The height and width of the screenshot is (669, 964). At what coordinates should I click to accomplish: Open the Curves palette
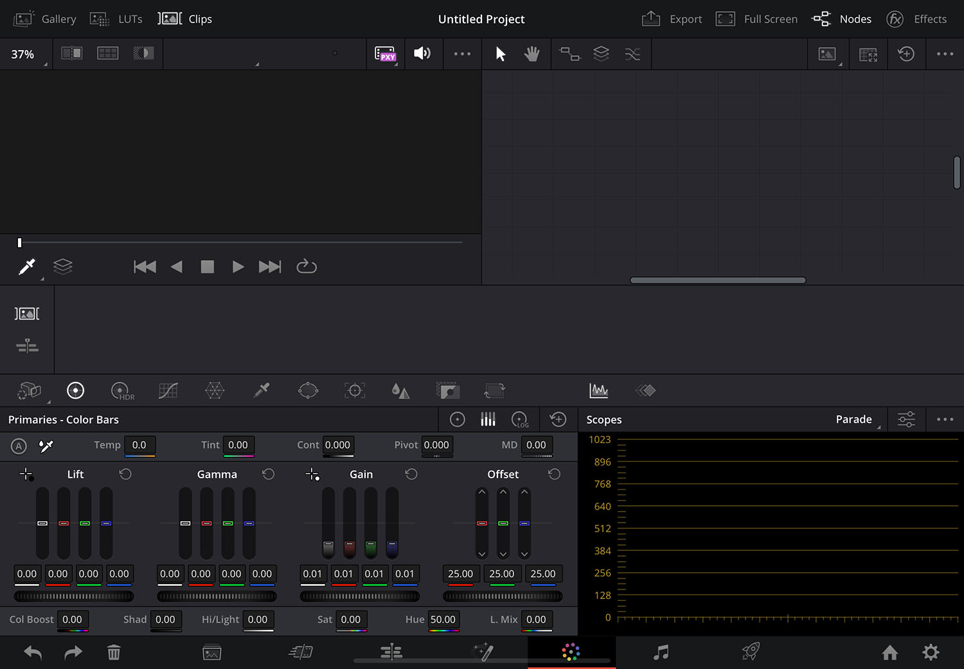[168, 390]
